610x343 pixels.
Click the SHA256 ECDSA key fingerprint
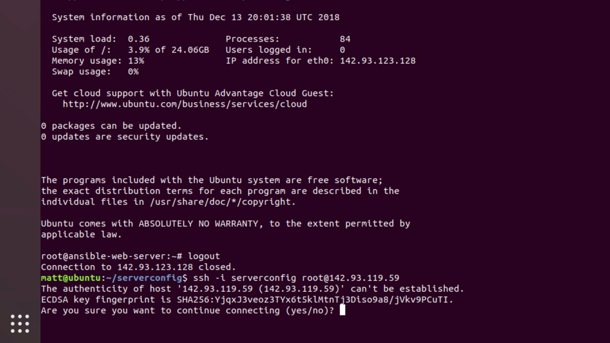click(x=315, y=300)
